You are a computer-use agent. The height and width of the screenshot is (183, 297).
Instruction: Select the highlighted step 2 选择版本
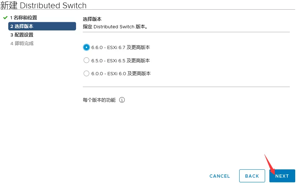[x=42, y=26]
